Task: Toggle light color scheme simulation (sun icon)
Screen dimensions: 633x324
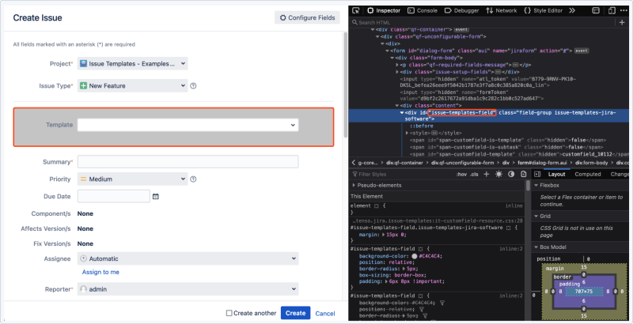Action: point(499,174)
